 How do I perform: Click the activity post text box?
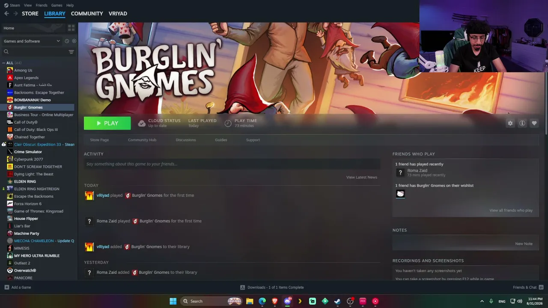(232, 164)
